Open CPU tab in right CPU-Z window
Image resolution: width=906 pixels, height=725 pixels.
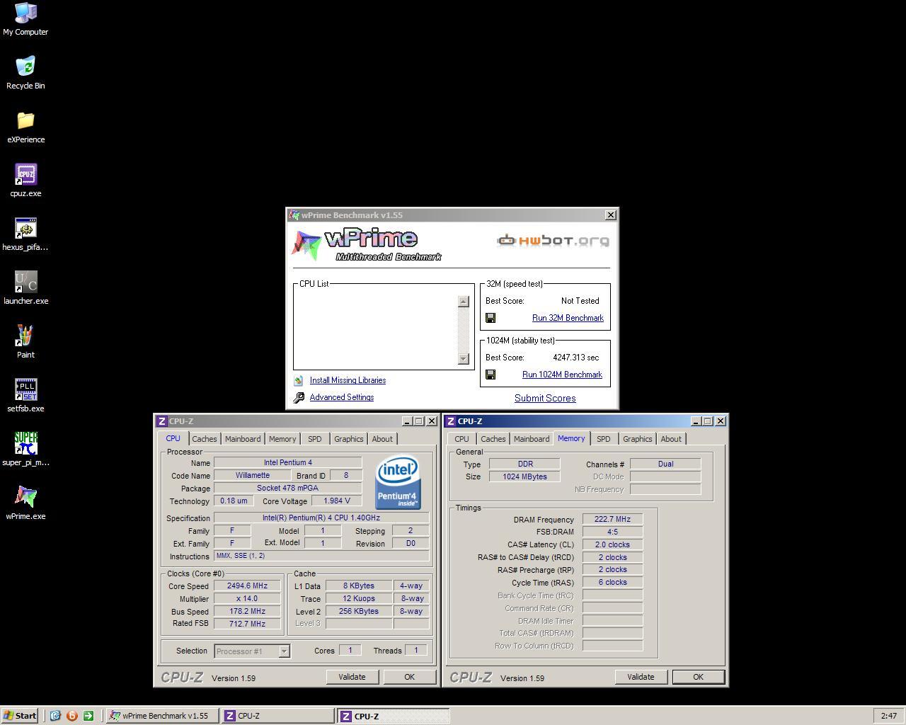click(461, 439)
